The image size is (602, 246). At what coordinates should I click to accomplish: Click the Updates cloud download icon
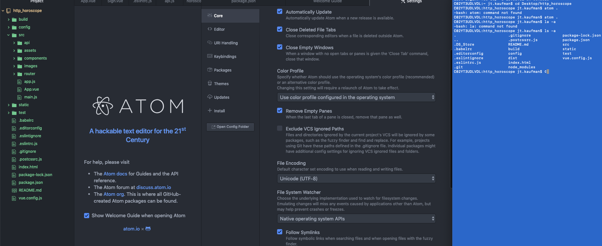click(210, 97)
